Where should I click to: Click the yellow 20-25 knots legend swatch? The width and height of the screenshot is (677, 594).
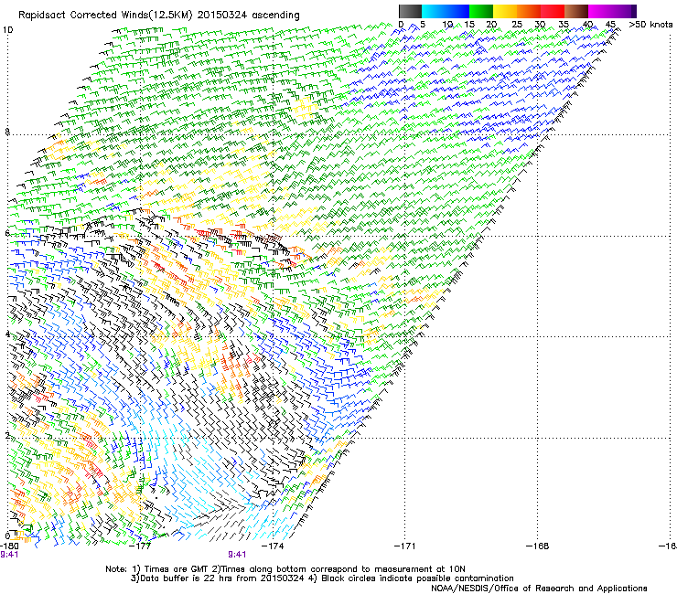(505, 11)
